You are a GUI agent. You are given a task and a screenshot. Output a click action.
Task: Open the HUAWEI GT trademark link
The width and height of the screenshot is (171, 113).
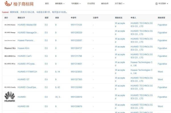23,79
